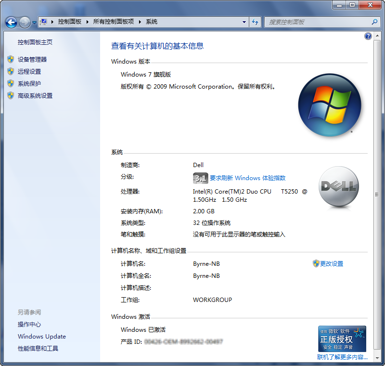Open the address bar history dropdown

[x=244, y=22]
